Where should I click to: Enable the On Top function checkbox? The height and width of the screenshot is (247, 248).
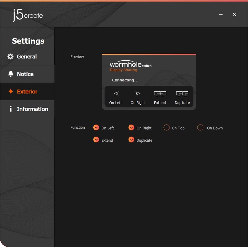tap(166, 127)
